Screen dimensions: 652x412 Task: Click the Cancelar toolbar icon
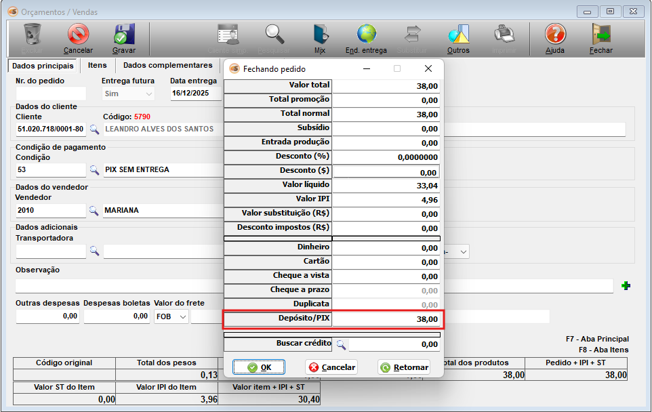pyautogui.click(x=78, y=34)
